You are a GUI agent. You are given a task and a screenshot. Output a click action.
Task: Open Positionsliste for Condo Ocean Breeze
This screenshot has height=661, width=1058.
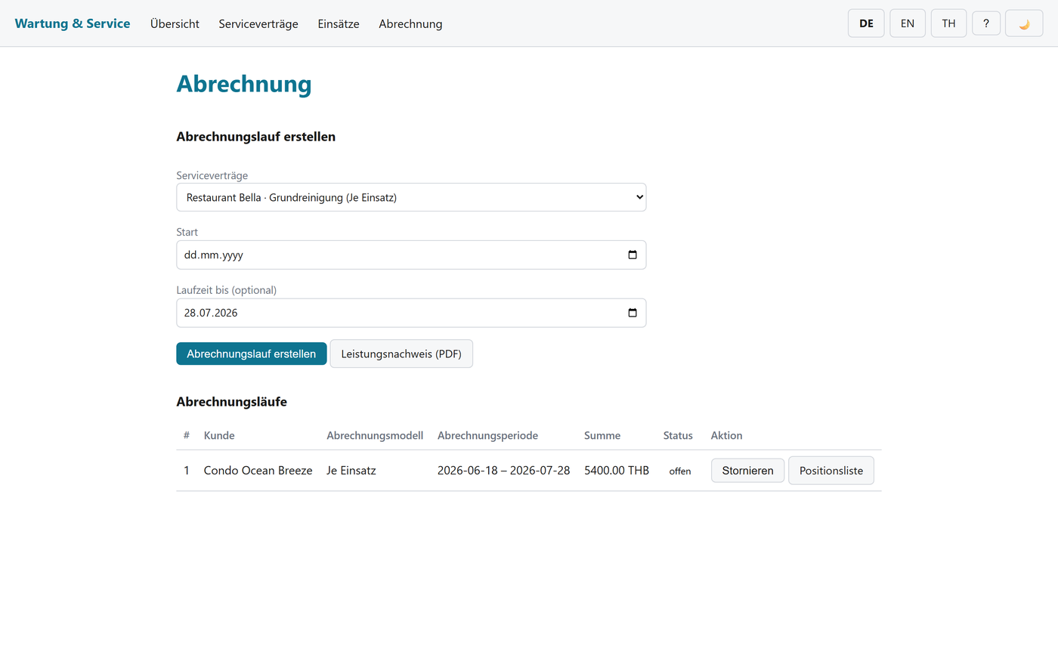pyautogui.click(x=831, y=470)
